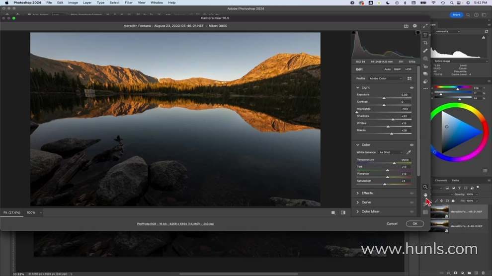Open the three-dot More image settings
This screenshot has width=492, height=276.
pos(425,89)
